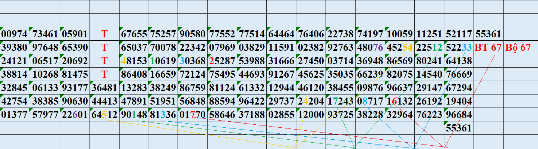Click cell 48153 with orange 4

tap(134, 61)
